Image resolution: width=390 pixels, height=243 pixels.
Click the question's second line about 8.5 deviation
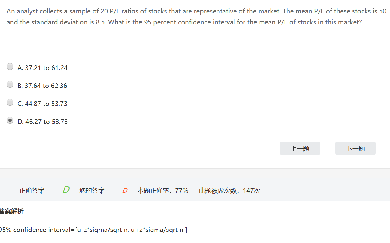[184, 22]
